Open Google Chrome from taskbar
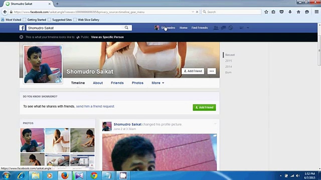The image size is (321, 180). pos(94,175)
